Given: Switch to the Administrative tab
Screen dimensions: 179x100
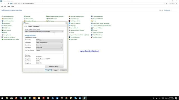Looking at the screenshot, I should [36, 26].
